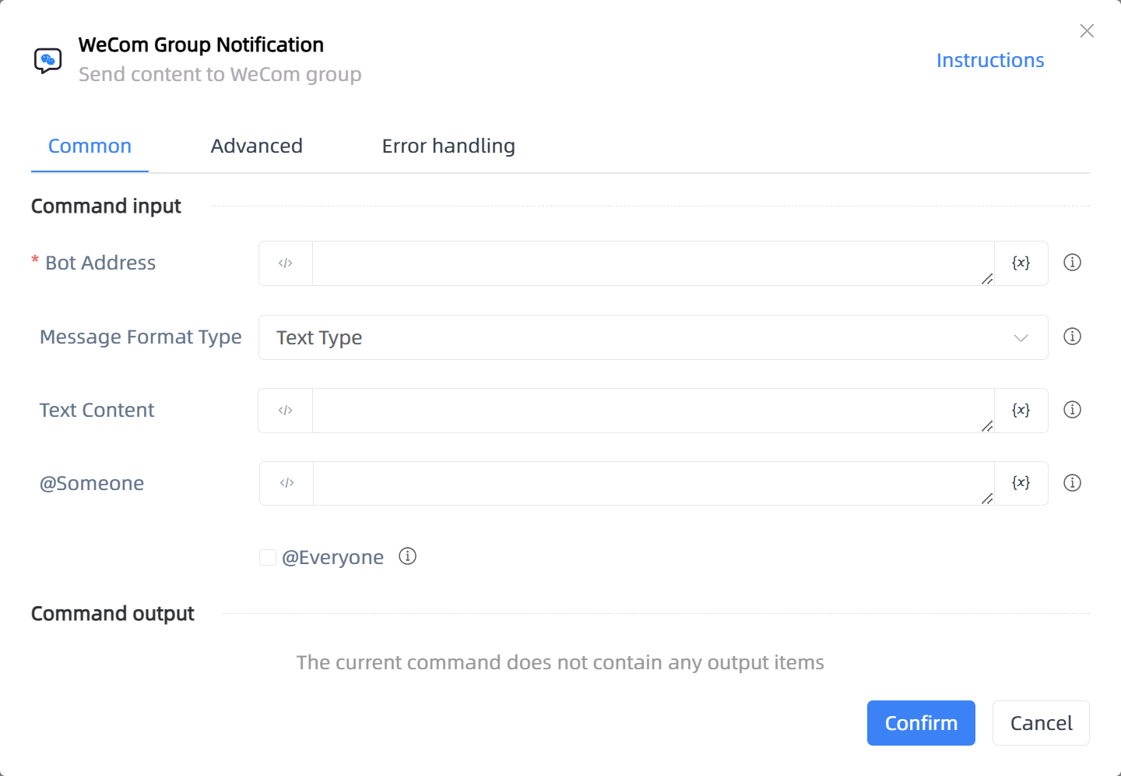Open the Instructions link

point(990,61)
